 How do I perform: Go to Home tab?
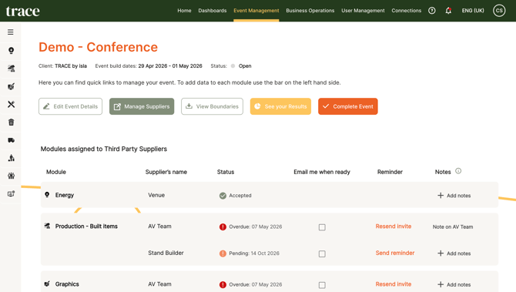click(x=184, y=11)
